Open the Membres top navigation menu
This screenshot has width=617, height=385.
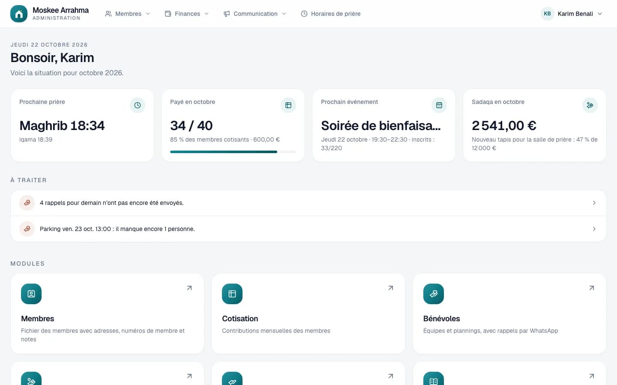click(128, 14)
